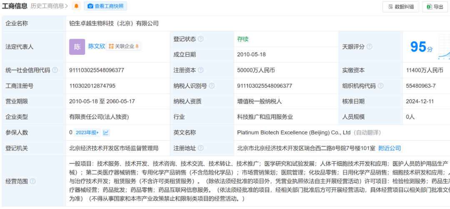The height and width of the screenshot is (209, 450).
Task: Click the 工商信息 section heading
Action: click(x=15, y=6)
